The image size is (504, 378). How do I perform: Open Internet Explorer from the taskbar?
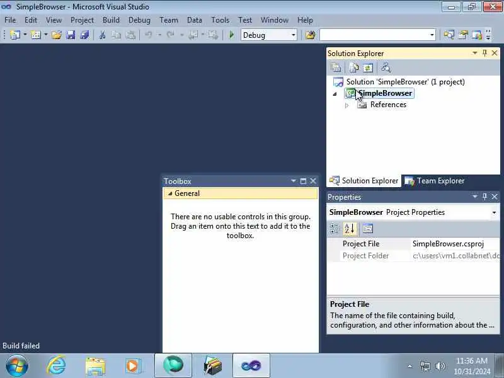(x=56, y=366)
